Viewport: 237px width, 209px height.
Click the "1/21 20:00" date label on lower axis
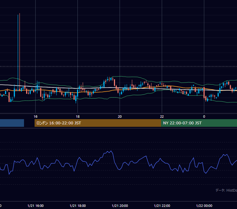120,206
